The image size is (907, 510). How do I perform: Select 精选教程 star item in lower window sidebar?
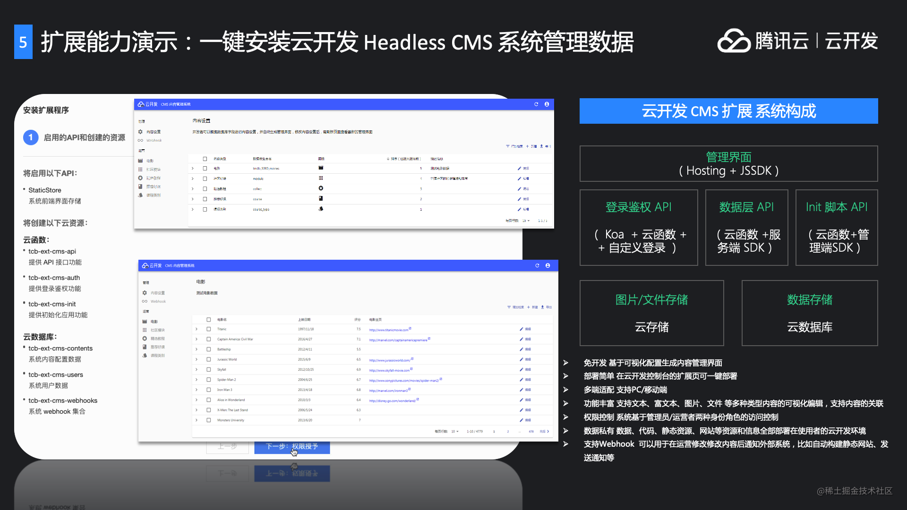point(154,339)
